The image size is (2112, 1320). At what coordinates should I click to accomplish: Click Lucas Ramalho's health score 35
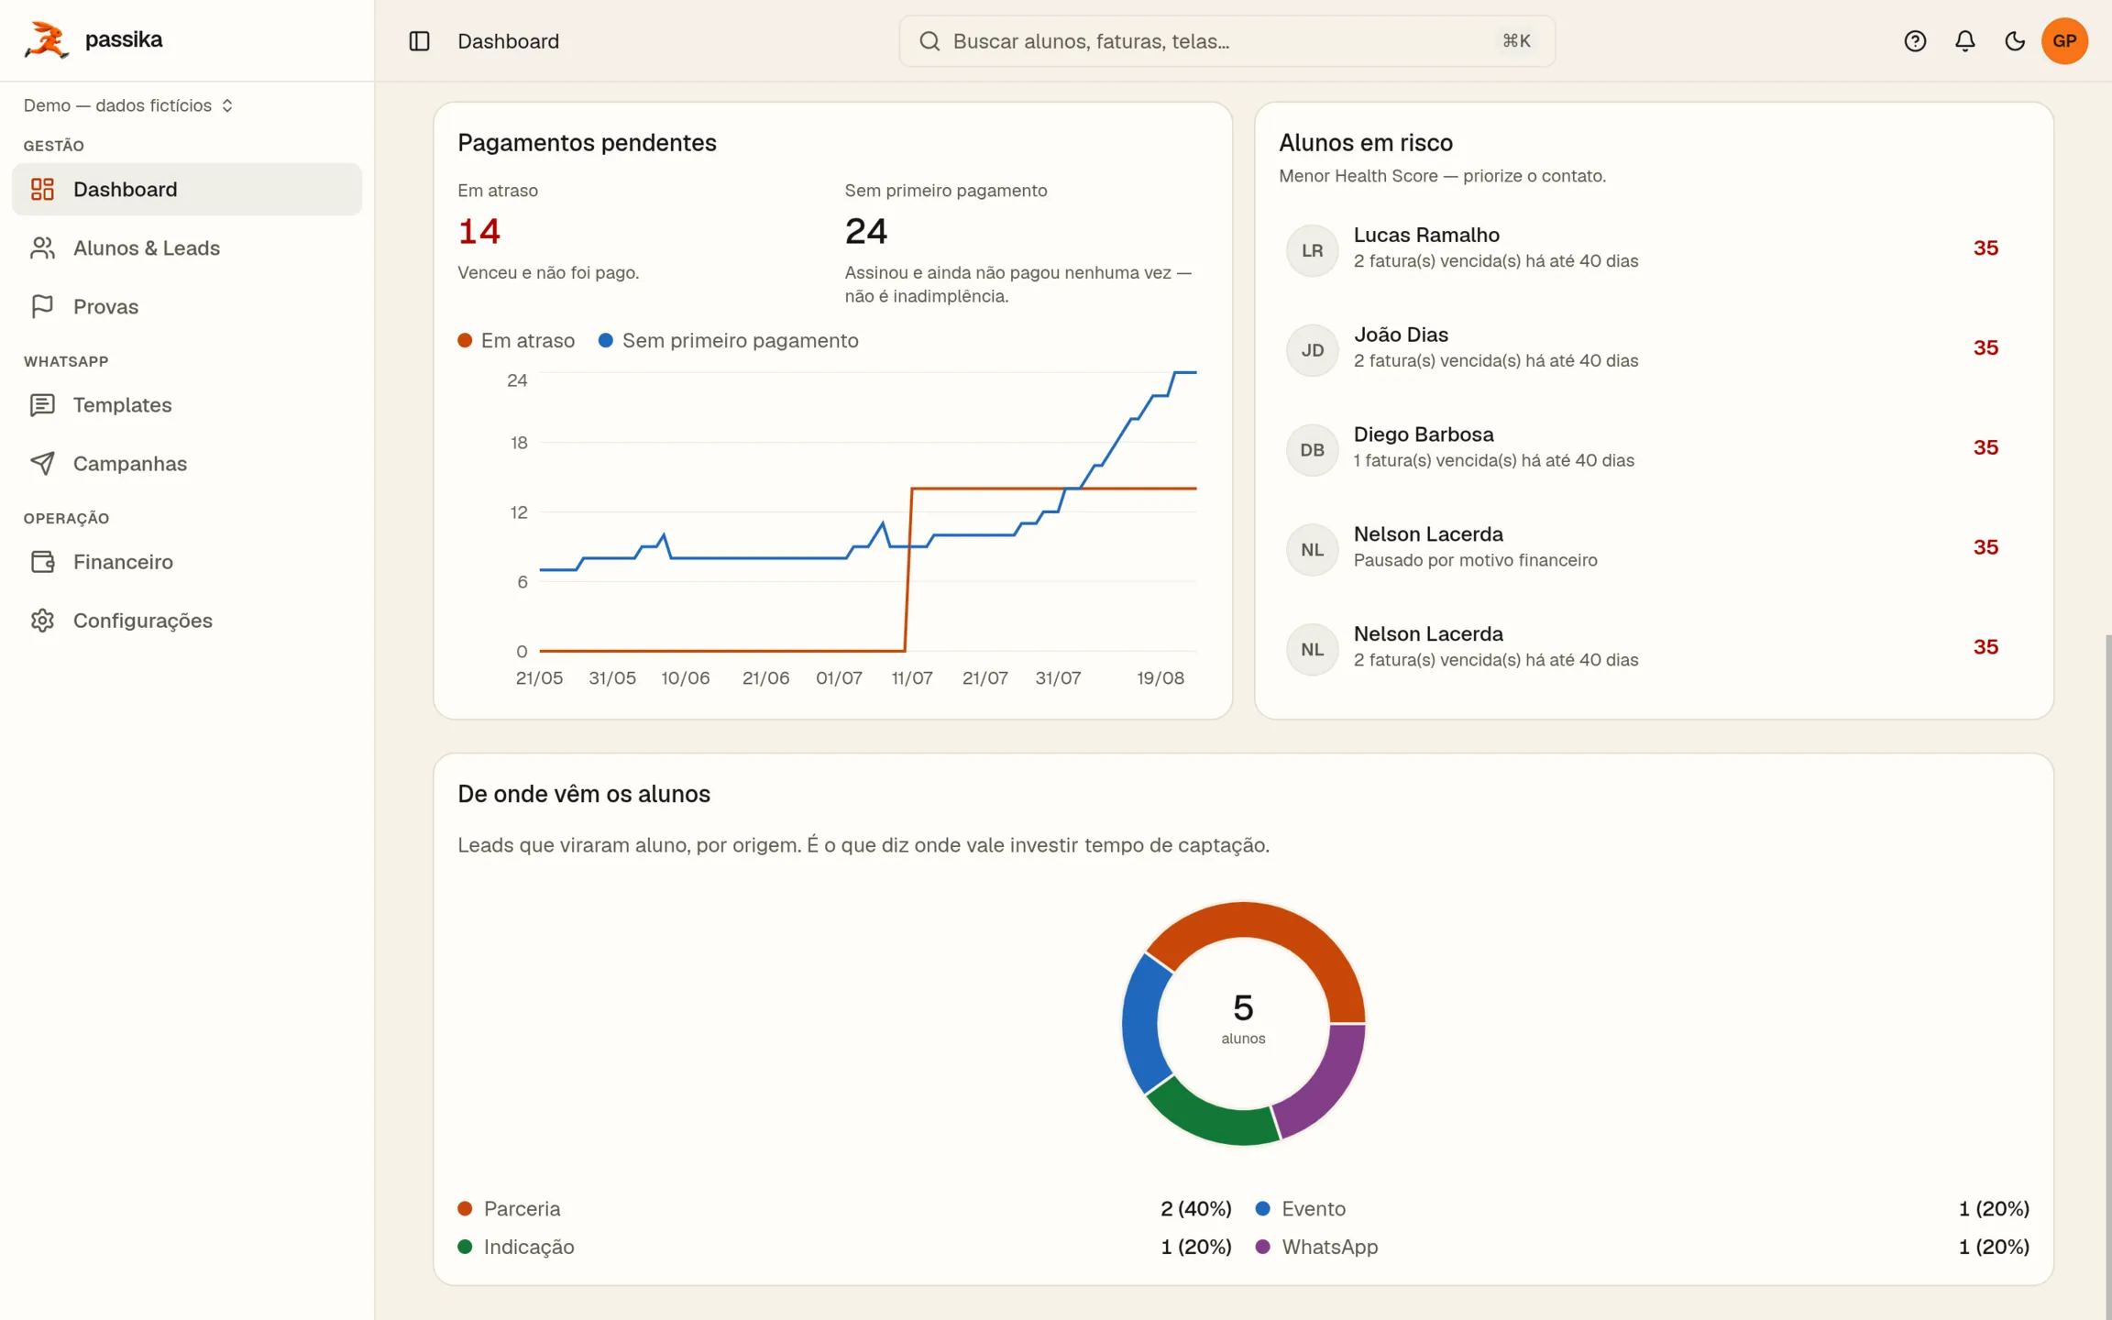coord(1985,248)
